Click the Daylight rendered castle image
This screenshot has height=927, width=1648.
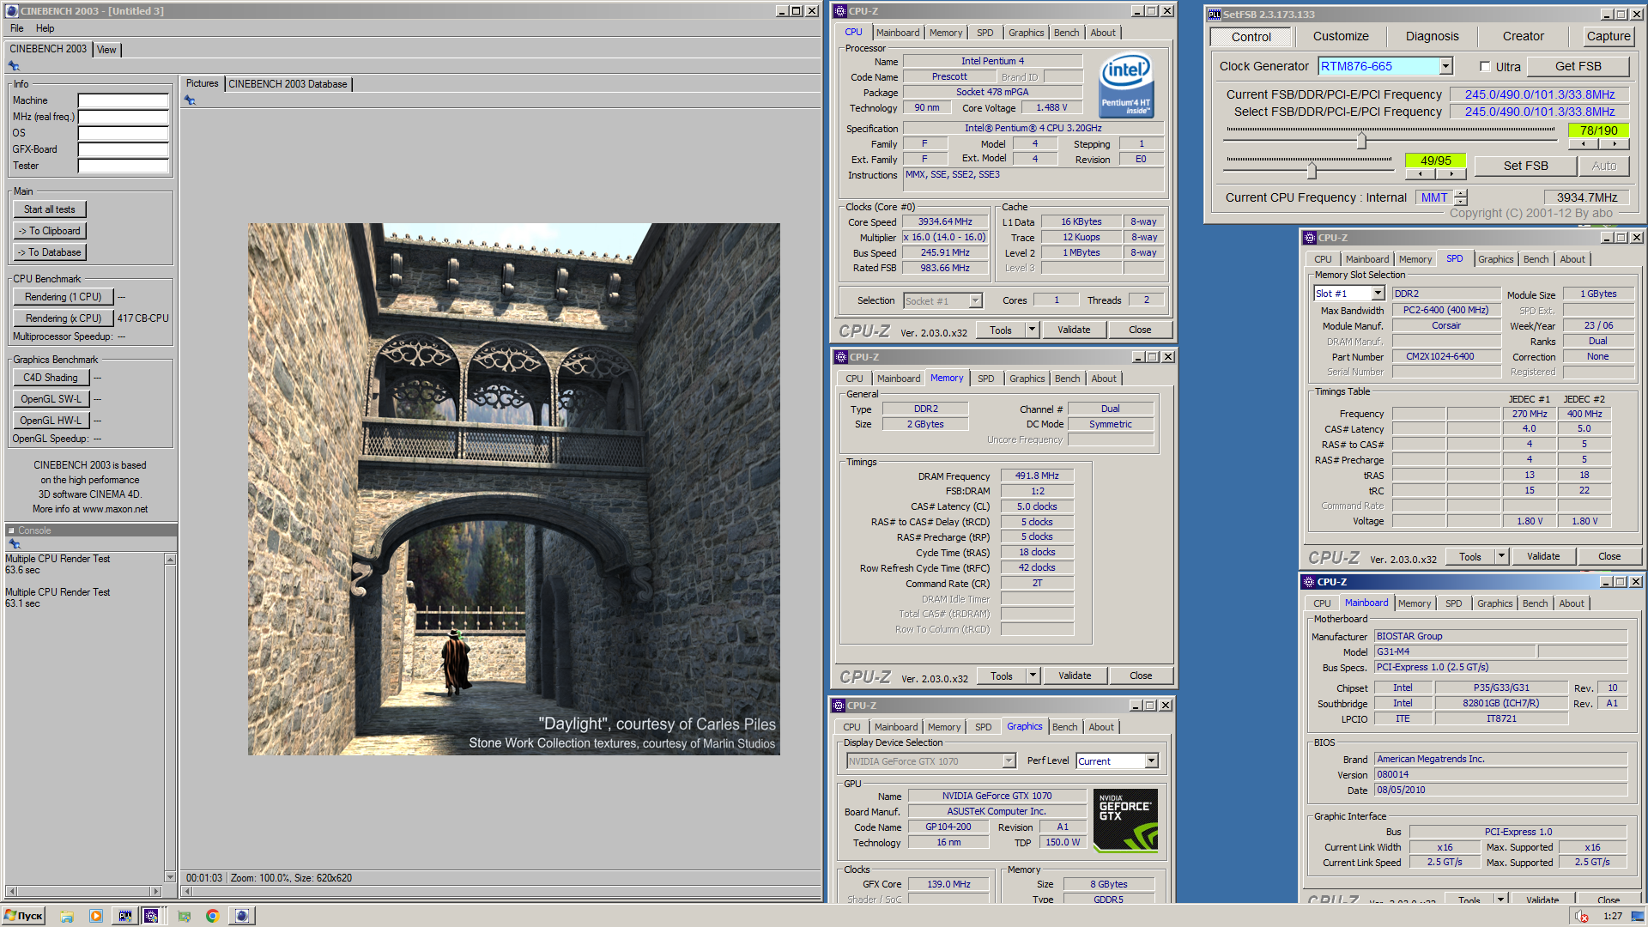(x=514, y=489)
